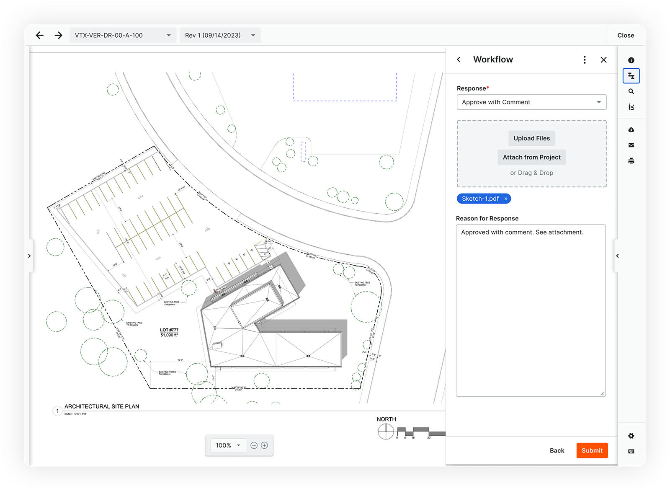Zoom in with the plus icon
Image resolution: width=670 pixels, height=491 pixels.
pyautogui.click(x=264, y=445)
